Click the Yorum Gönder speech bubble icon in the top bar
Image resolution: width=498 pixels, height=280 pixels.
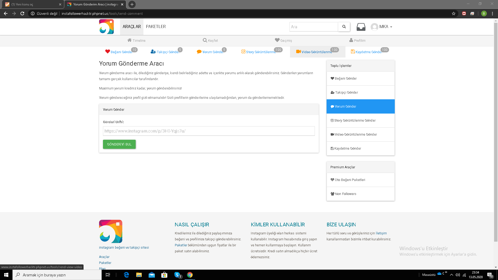coord(199,52)
